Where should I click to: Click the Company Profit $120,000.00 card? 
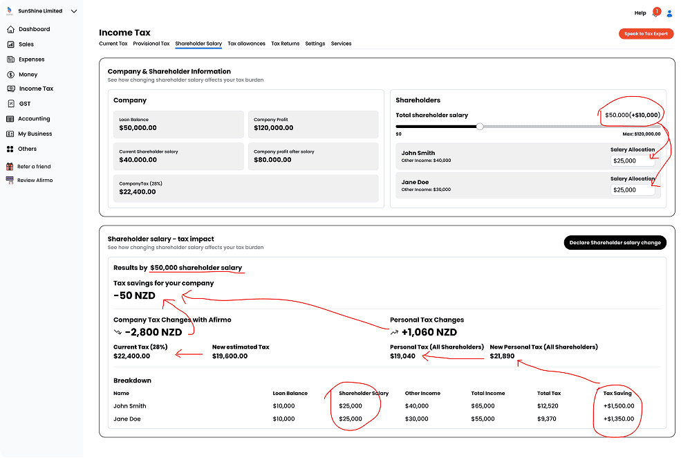coord(313,125)
